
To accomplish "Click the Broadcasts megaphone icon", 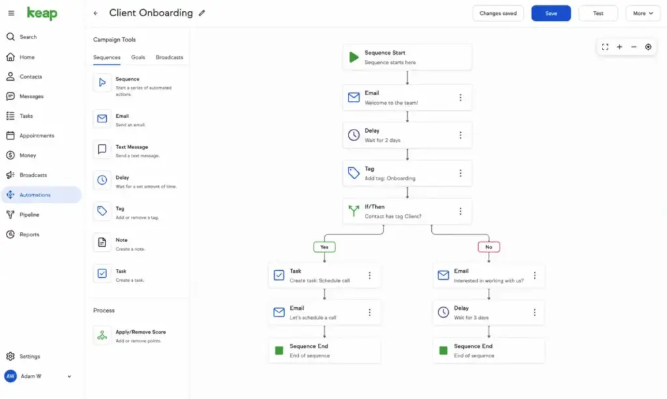I will (x=10, y=174).
